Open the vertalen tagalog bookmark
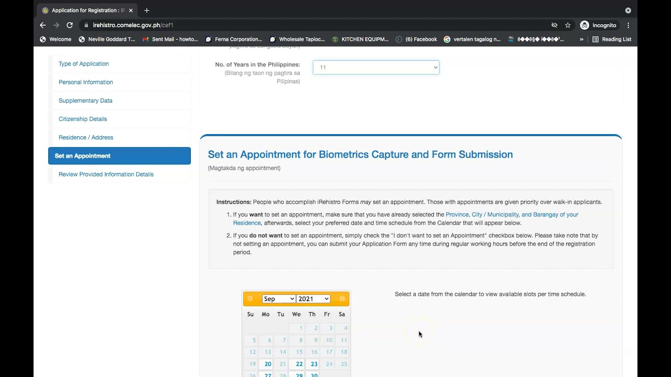The height and width of the screenshot is (377, 671). point(472,39)
